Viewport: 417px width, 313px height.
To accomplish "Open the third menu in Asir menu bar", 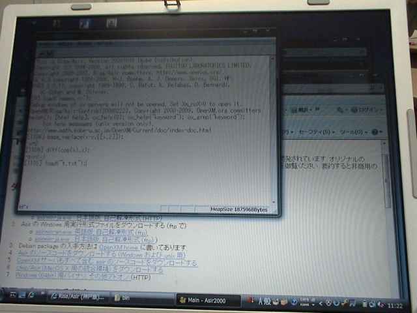I will point(85,44).
